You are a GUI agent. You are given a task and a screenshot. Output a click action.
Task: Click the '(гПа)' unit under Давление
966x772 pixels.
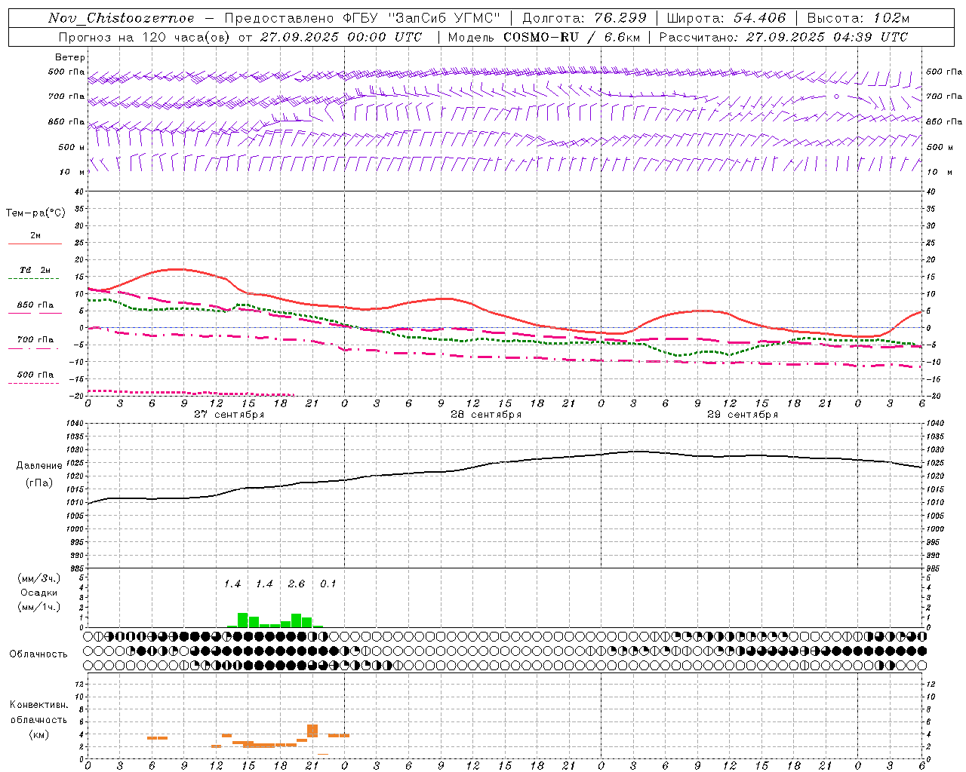[39, 482]
